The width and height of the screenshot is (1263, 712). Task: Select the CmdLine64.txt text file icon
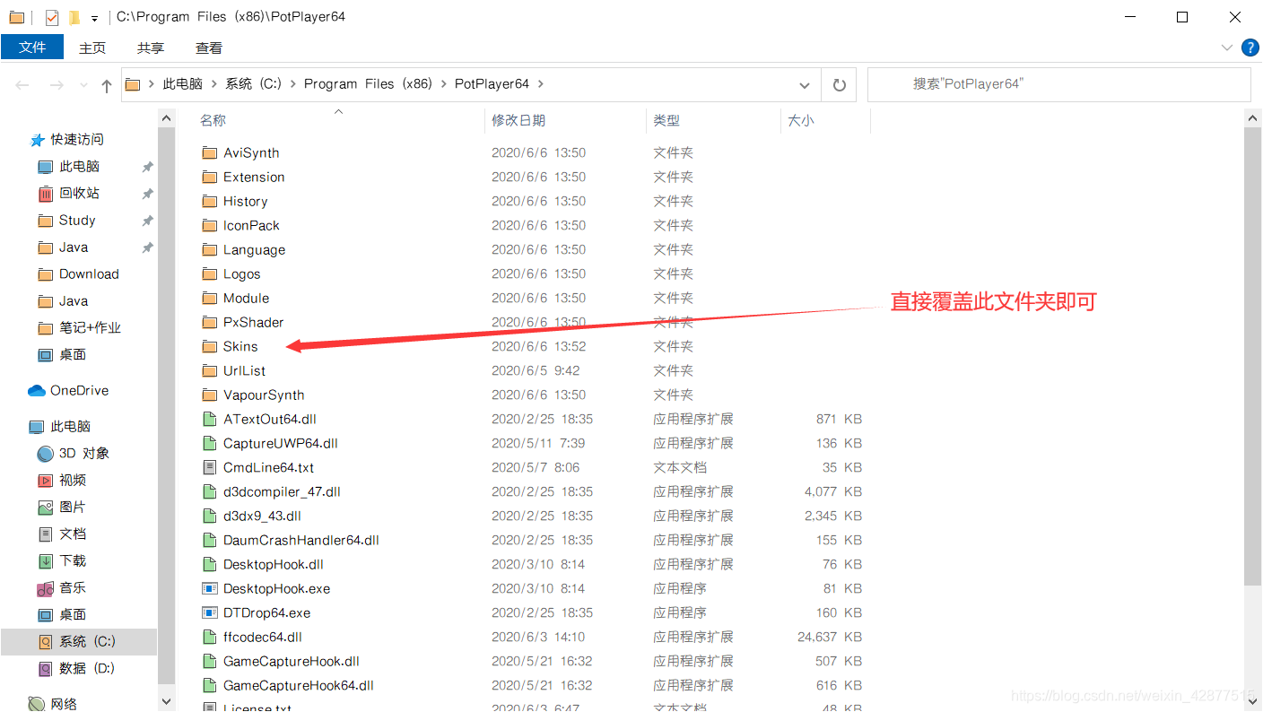click(x=209, y=467)
